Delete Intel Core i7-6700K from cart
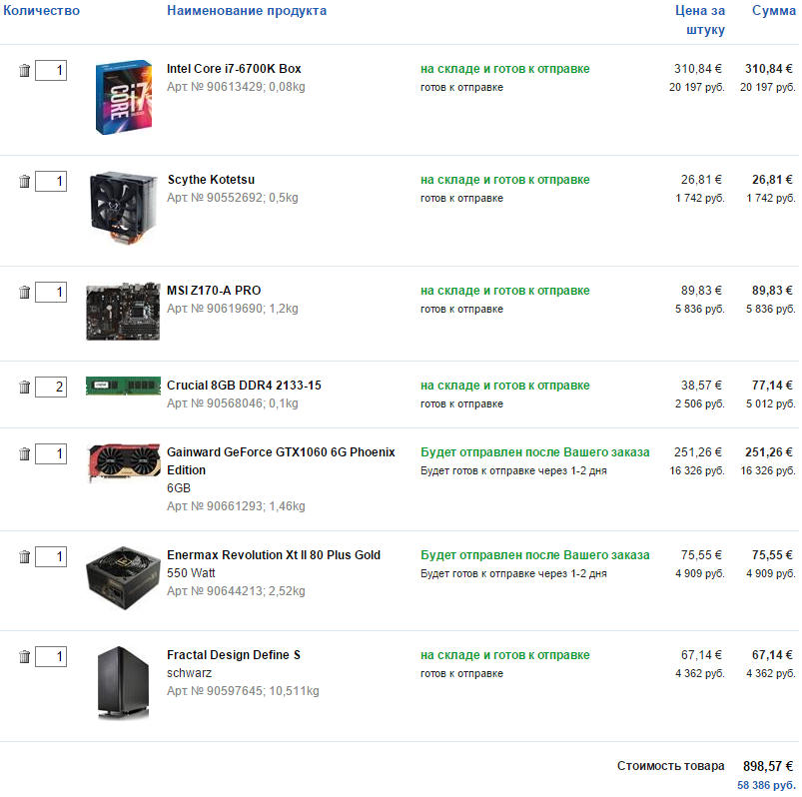802x797 pixels. pos(25,71)
